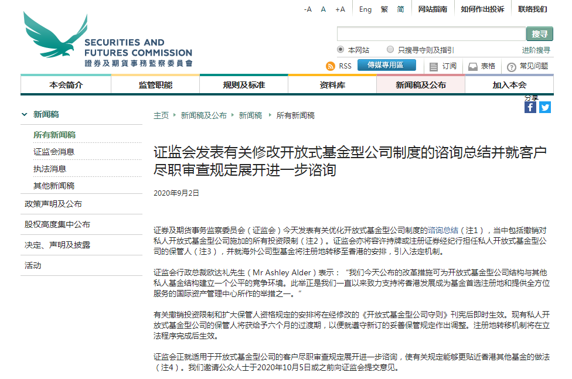This screenshot has width=572, height=379.
Task: Open 如何作出投诉 complaint link
Action: click(x=482, y=9)
